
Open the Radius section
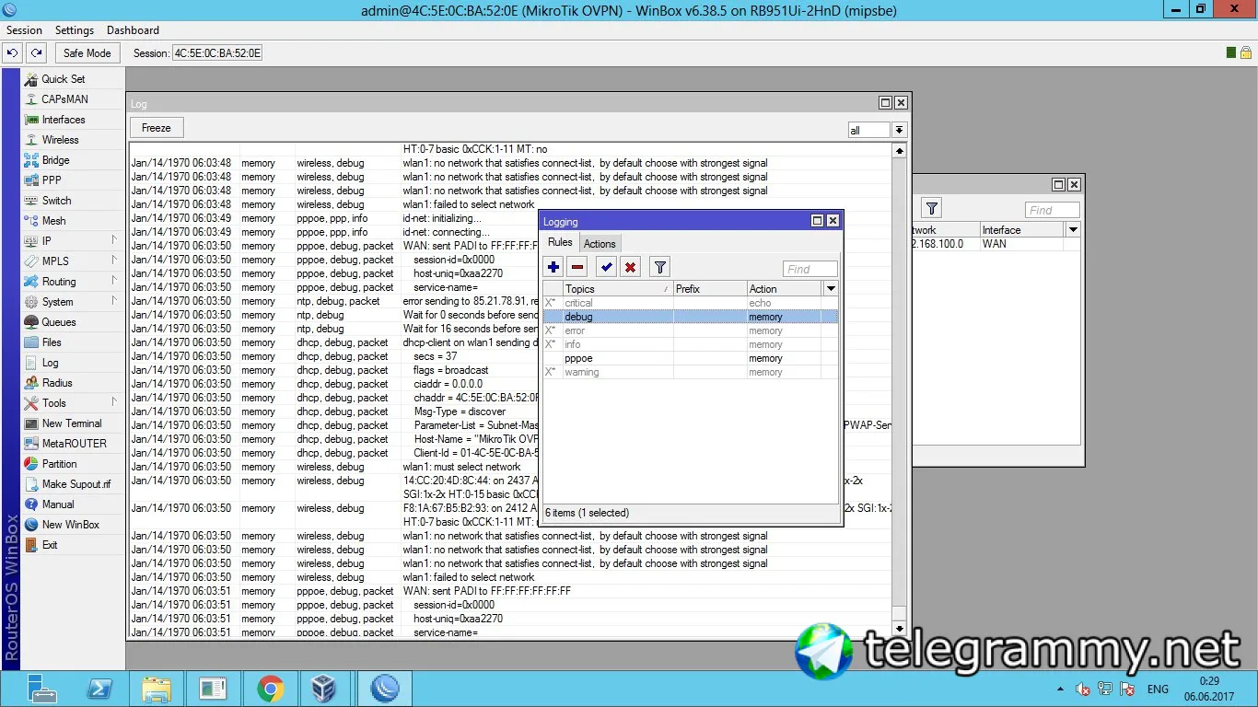coord(57,383)
